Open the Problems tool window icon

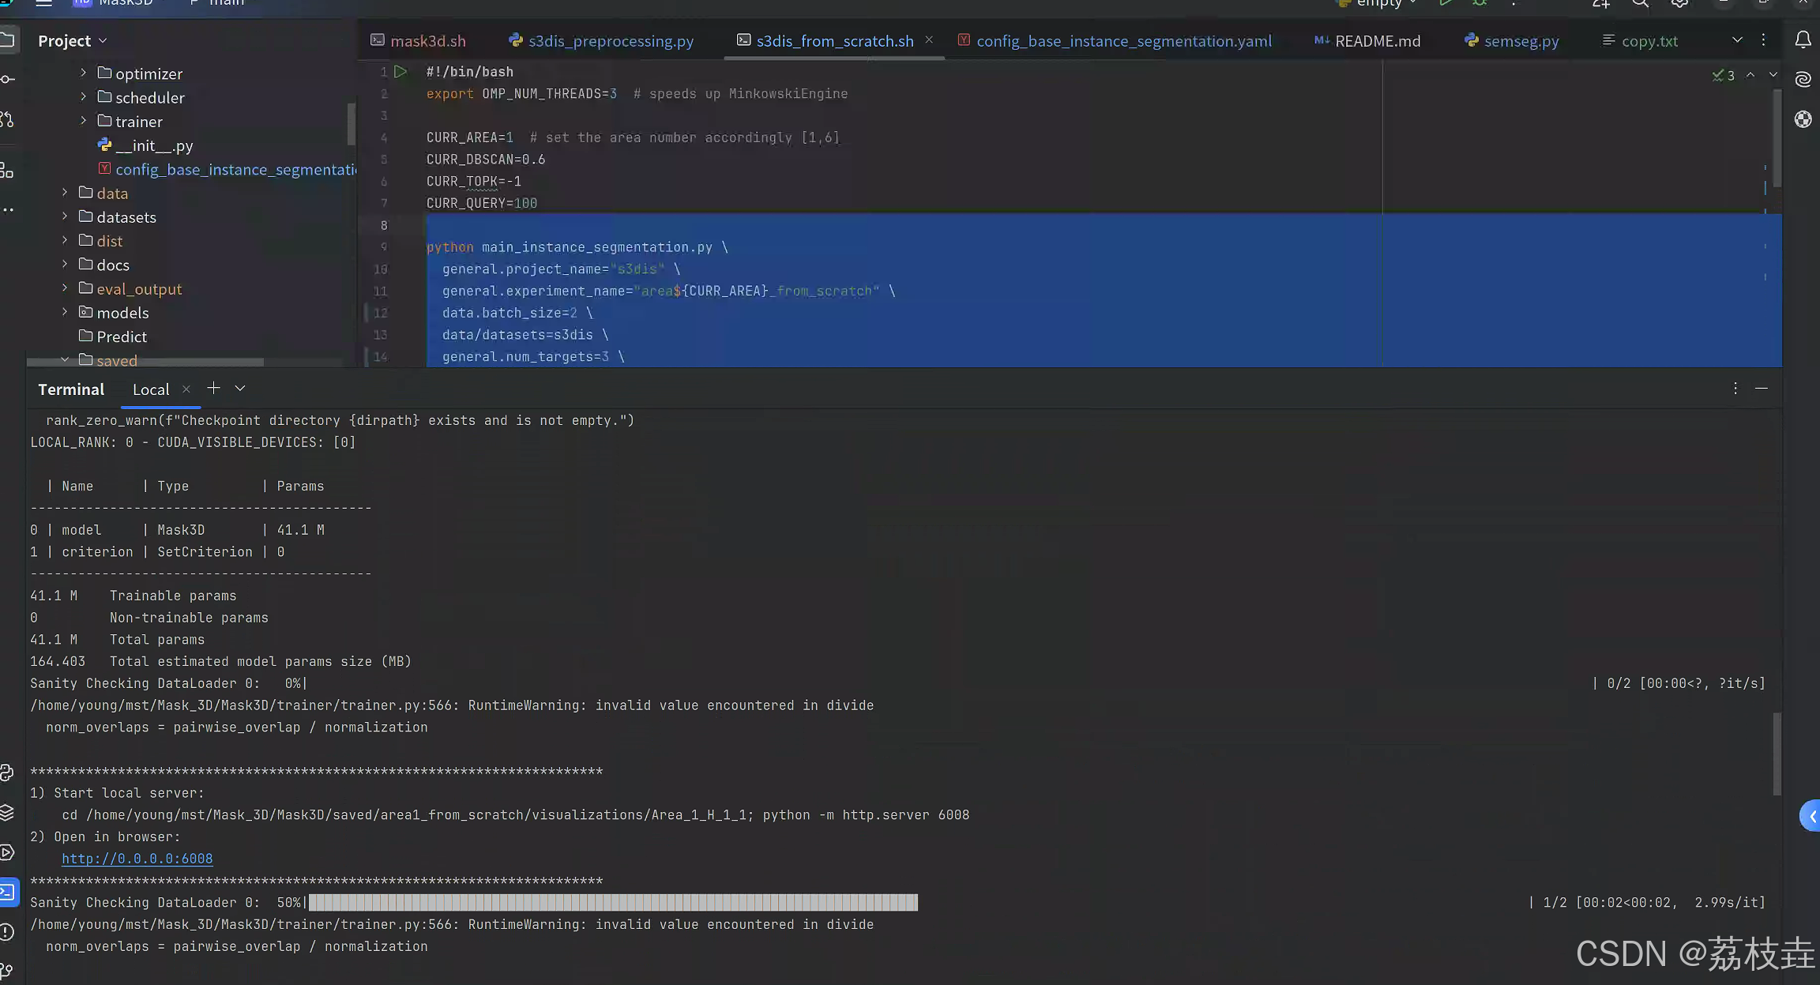(x=8, y=932)
